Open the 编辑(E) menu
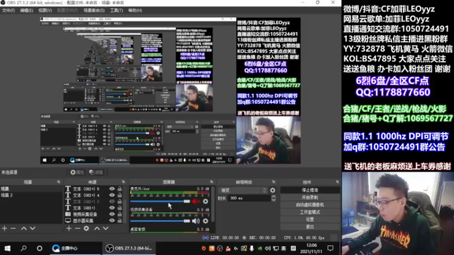454x255 pixels. (26, 10)
